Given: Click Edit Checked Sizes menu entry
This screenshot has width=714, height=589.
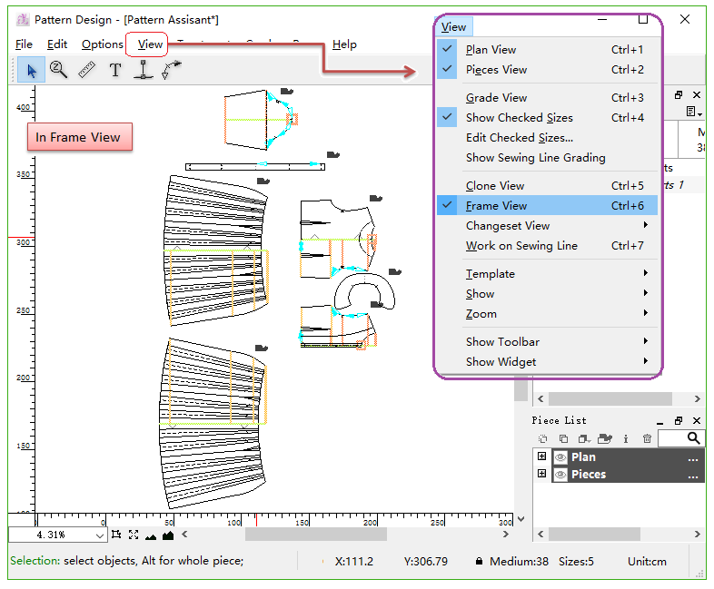Looking at the screenshot, I should coord(519,138).
